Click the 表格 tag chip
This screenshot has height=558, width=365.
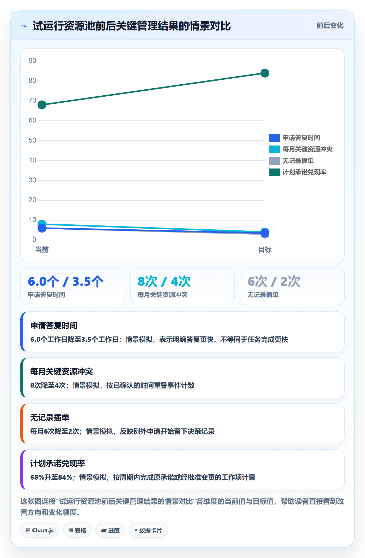point(77,530)
